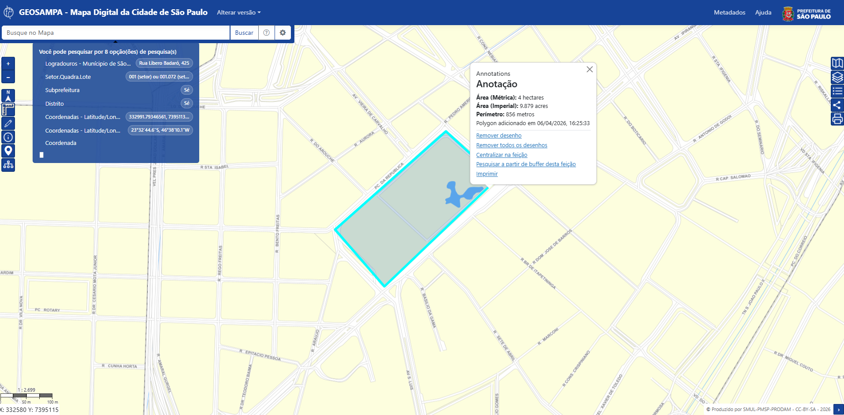Open the layers stack panel

(x=837, y=78)
